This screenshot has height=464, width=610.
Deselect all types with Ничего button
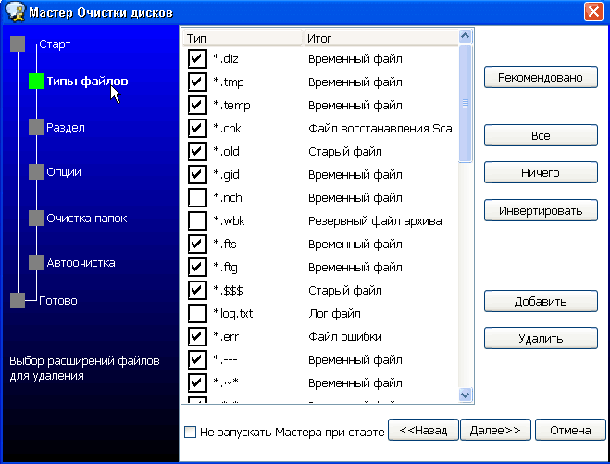[x=541, y=172]
